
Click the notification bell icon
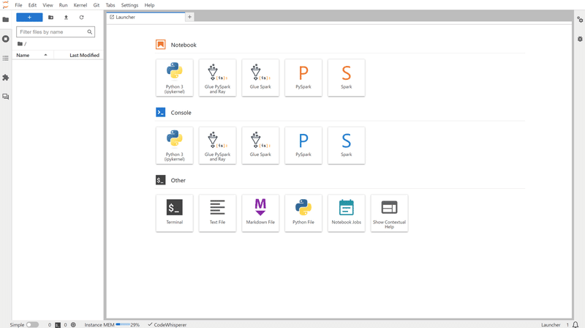575,324
